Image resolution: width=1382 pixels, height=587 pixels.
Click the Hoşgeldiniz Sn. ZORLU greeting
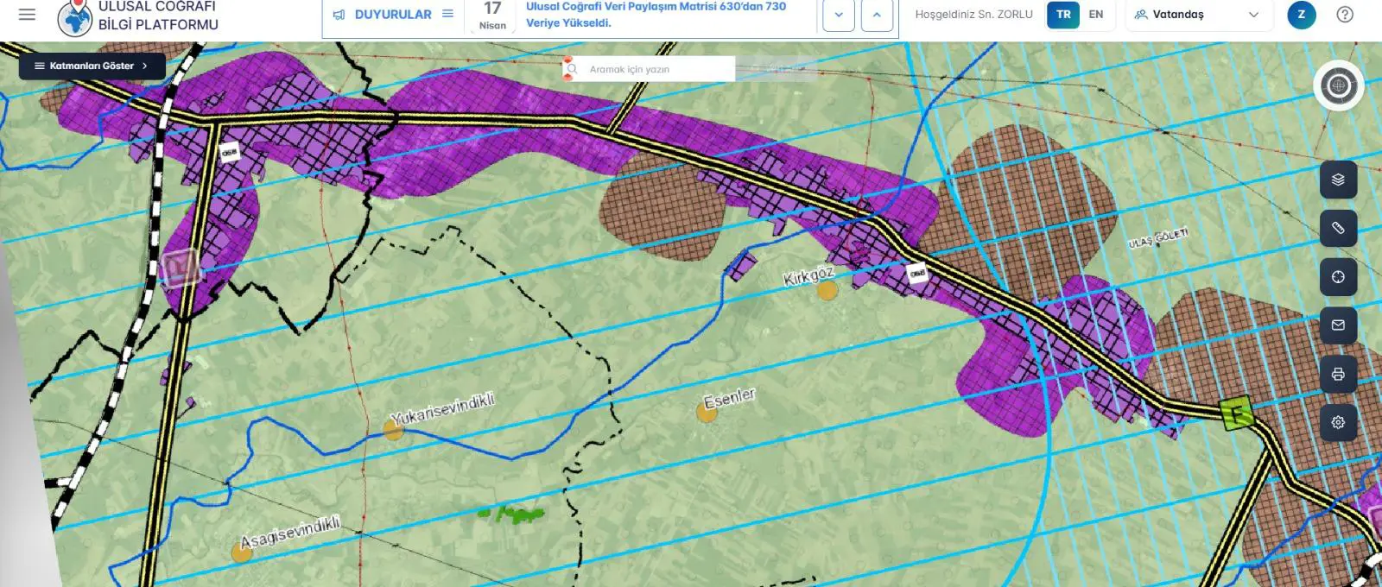973,15
